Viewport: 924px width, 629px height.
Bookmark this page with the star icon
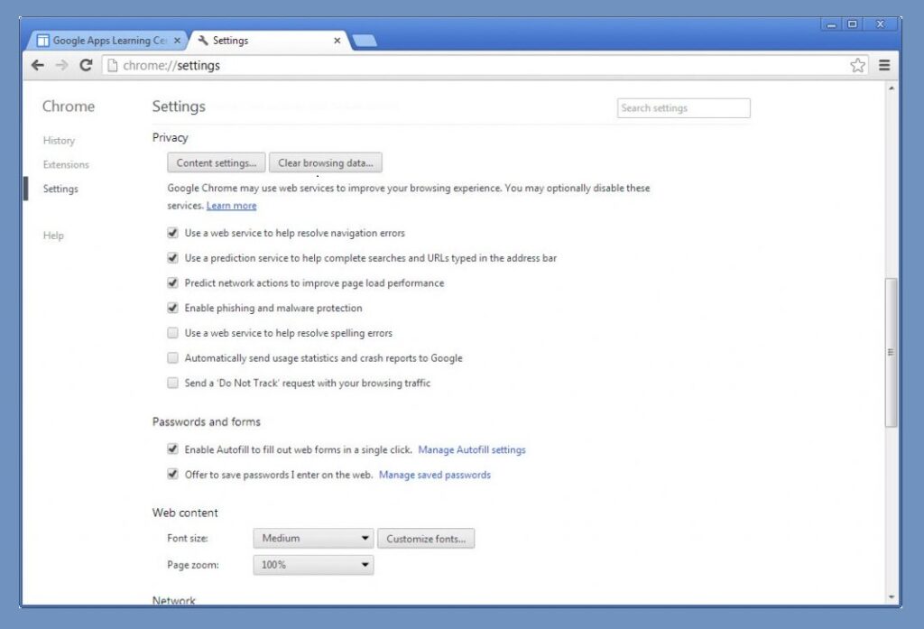click(x=857, y=65)
